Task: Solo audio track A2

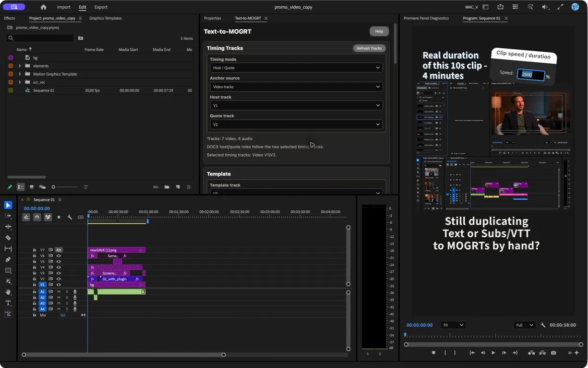Action: pos(67,298)
